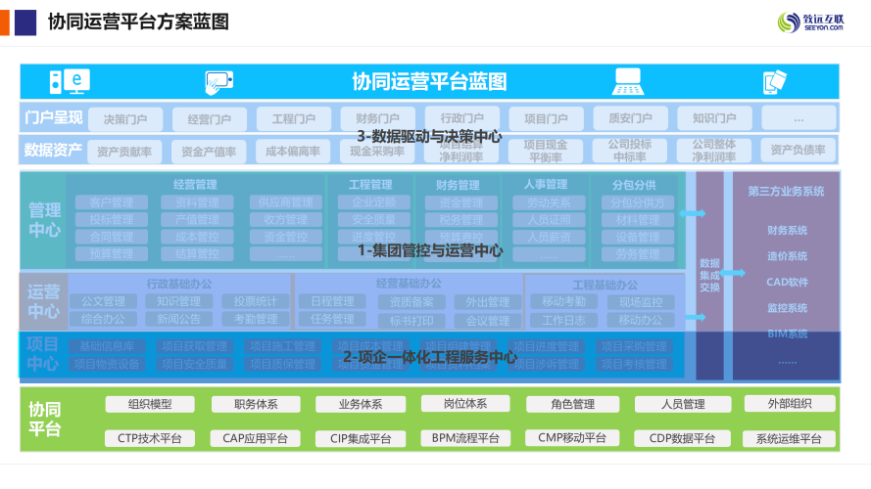Click the upper double arrow near 数据集成交换
The height and width of the screenshot is (489, 871).
694,213
